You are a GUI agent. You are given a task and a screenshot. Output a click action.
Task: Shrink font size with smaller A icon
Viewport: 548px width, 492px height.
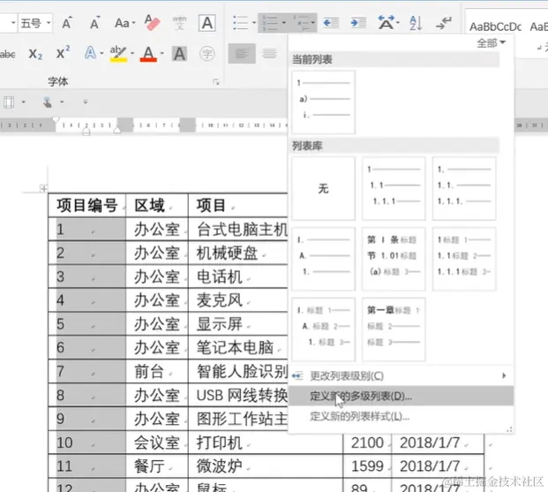click(x=94, y=23)
